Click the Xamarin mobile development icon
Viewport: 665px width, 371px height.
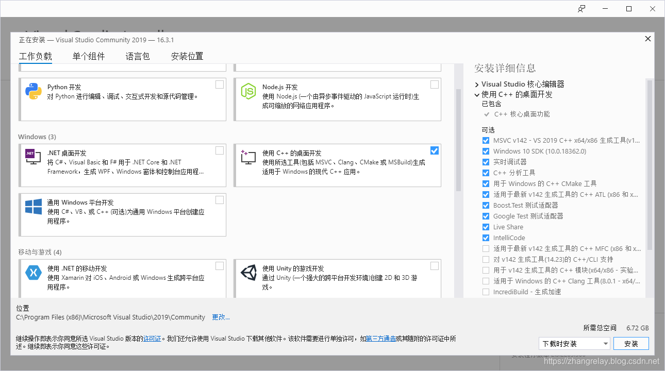pos(34,273)
